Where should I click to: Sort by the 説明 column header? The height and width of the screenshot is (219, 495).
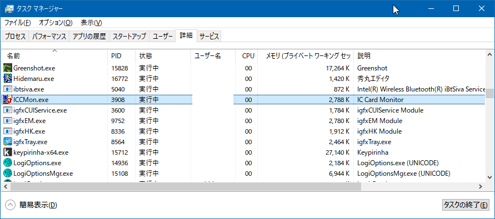(419, 56)
